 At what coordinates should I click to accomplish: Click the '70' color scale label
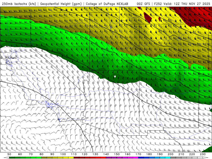(31, 154)
